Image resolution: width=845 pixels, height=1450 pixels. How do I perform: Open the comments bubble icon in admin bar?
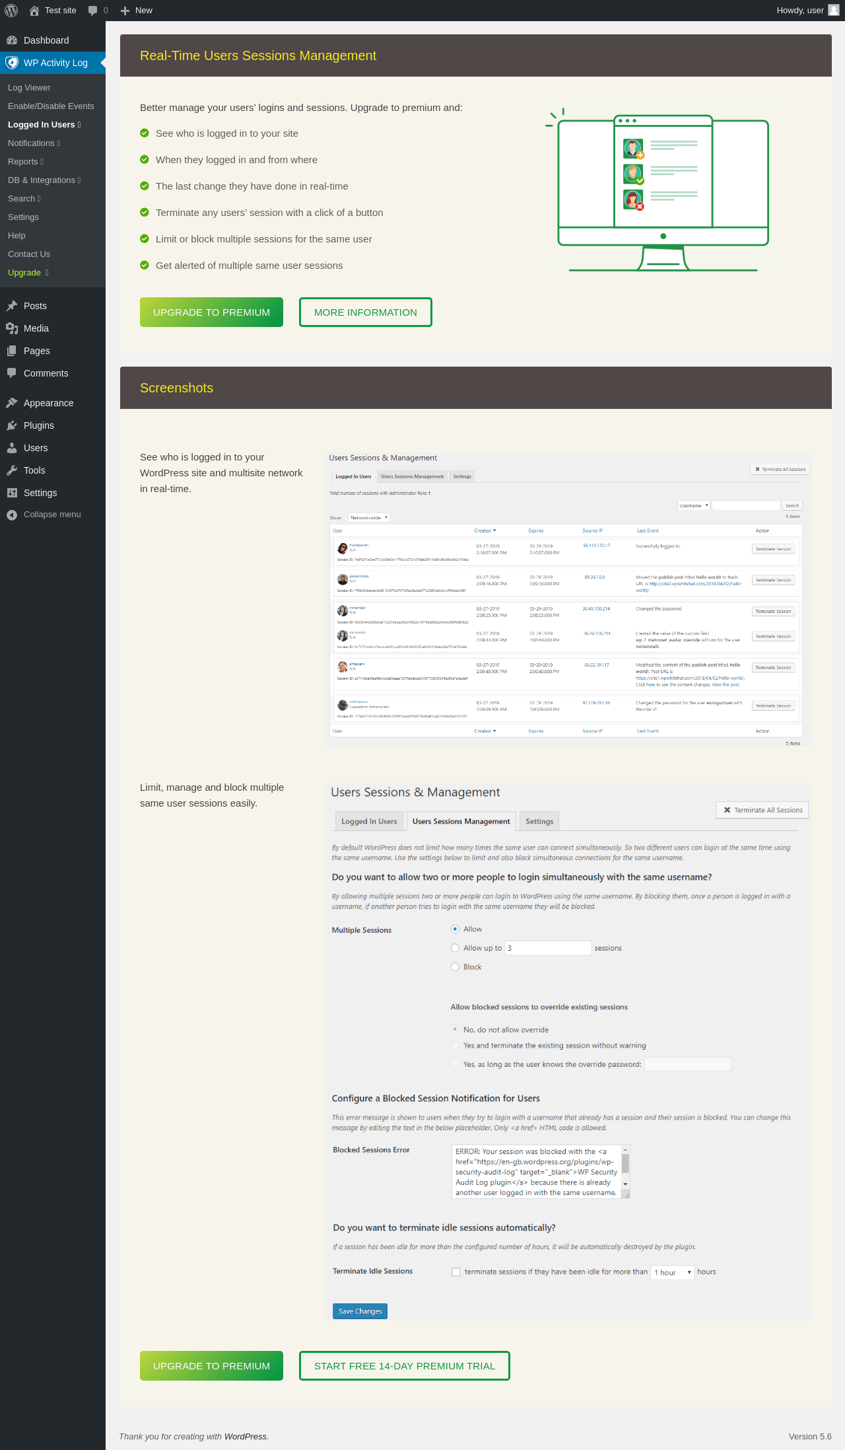coord(92,11)
